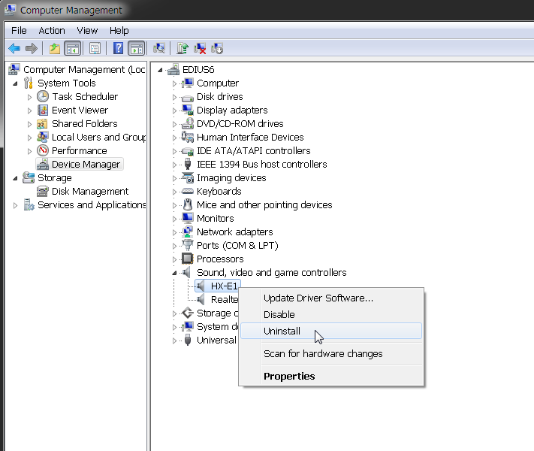Click the Up one level folder icon

[x=55, y=48]
